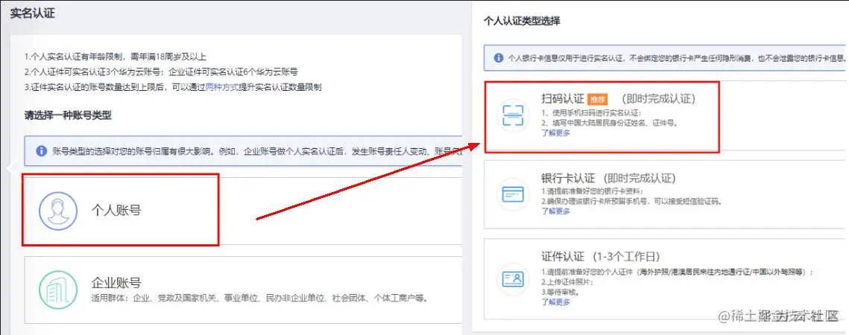Click text 填写中国大陆居民身份证姓名、证件号
Screen dimensions: 849x335
[x=609, y=124]
